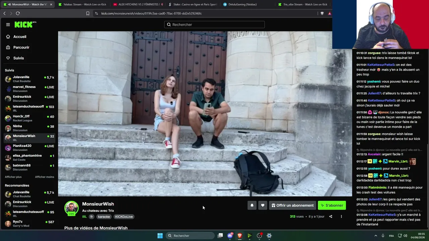
Task: Open the hamburger menu next to Kick logo
Action: [x=8, y=24]
